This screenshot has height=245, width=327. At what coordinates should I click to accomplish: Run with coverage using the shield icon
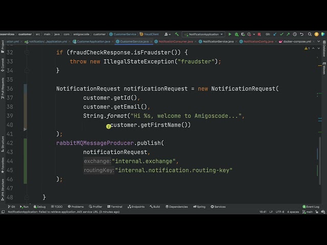pyautogui.click(x=243, y=34)
